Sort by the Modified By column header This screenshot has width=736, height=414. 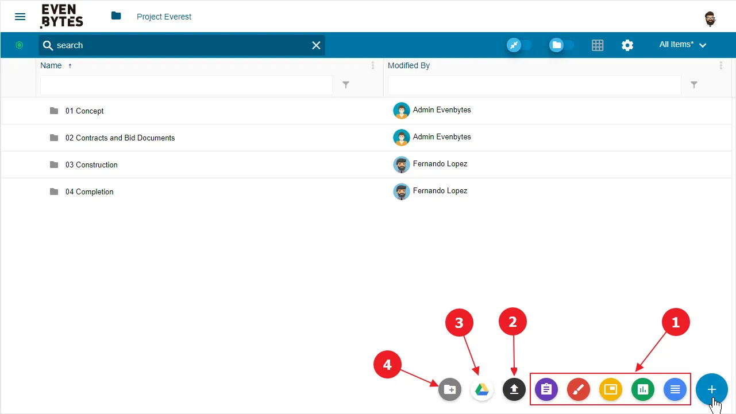[409, 65]
